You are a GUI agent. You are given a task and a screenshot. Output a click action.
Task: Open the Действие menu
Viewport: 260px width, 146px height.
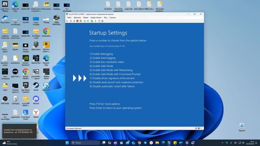(x=77, y=17)
